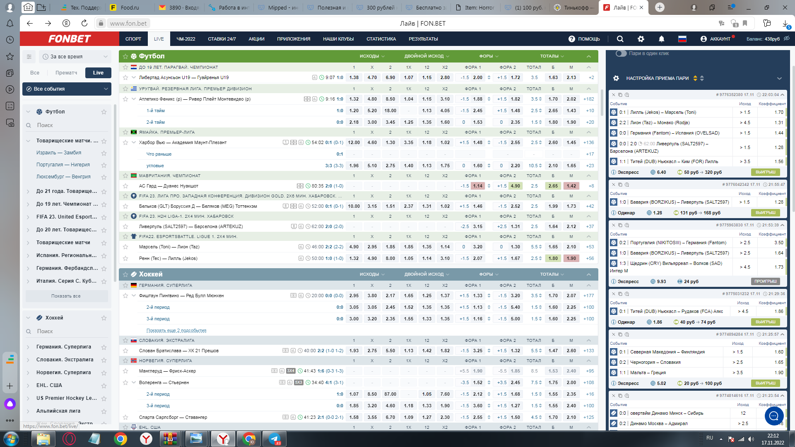Open bet acceptance settings gear icon
Screen dimensions: 795x447
tap(616, 78)
